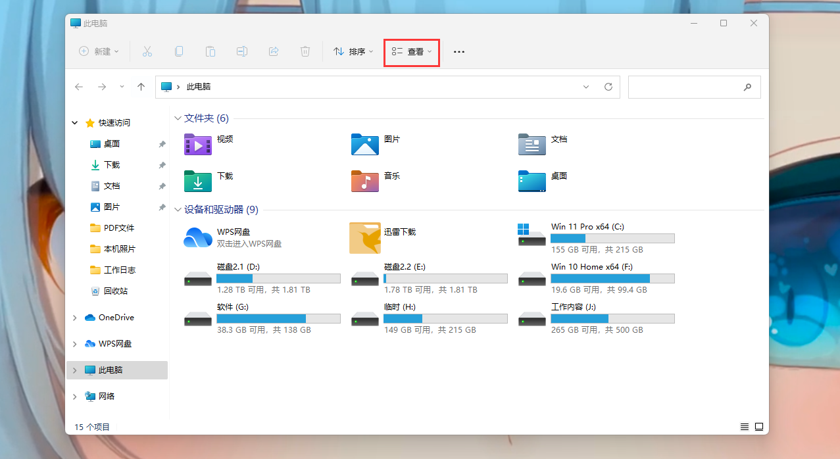840x459 pixels.
Task: Click the Delete trash icon
Action: (305, 51)
